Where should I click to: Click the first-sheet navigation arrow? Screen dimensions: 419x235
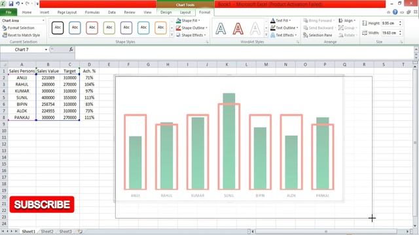coord(3,232)
